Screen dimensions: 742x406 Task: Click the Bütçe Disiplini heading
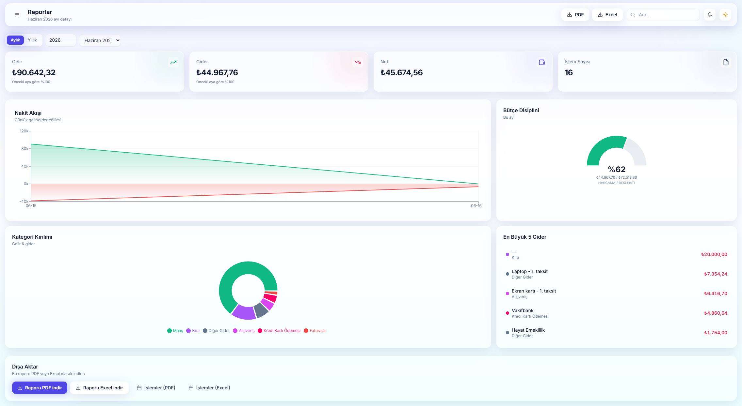tap(521, 110)
